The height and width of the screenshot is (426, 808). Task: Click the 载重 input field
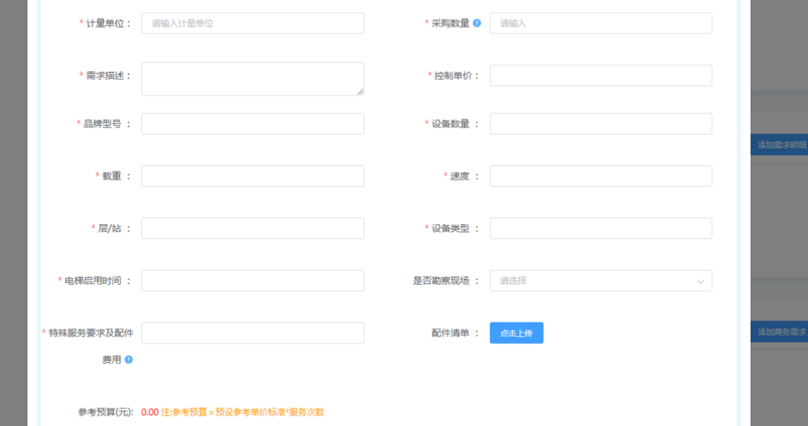coord(252,176)
